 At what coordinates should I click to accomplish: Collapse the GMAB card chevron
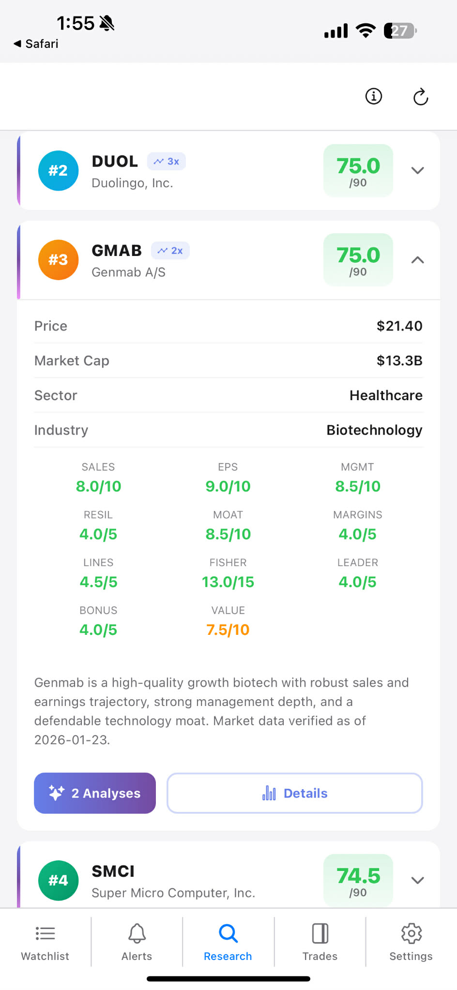pos(417,260)
